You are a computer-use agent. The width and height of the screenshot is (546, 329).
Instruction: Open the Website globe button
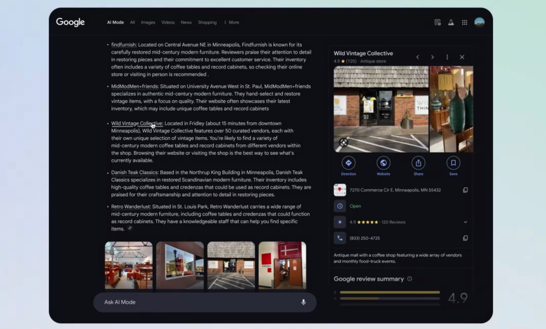[383, 166]
